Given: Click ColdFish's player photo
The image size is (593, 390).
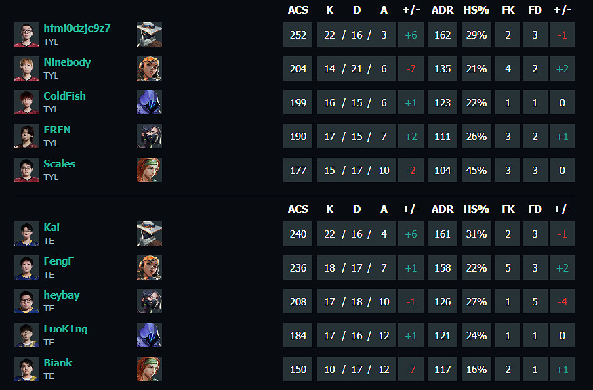Looking at the screenshot, I should click(x=26, y=102).
